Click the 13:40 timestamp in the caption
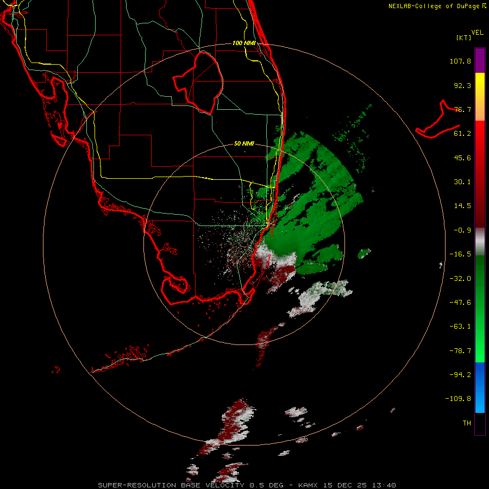Viewport: 489px width, 489px height. (385, 485)
